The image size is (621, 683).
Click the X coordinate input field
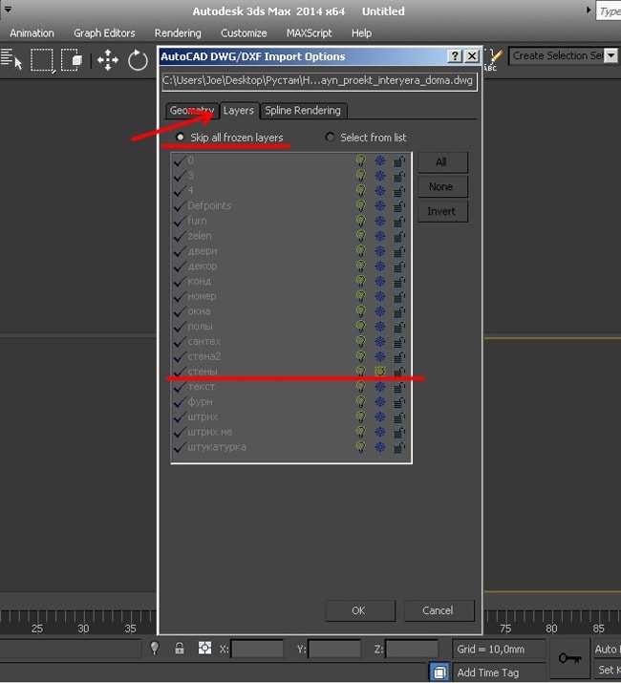[257, 649]
